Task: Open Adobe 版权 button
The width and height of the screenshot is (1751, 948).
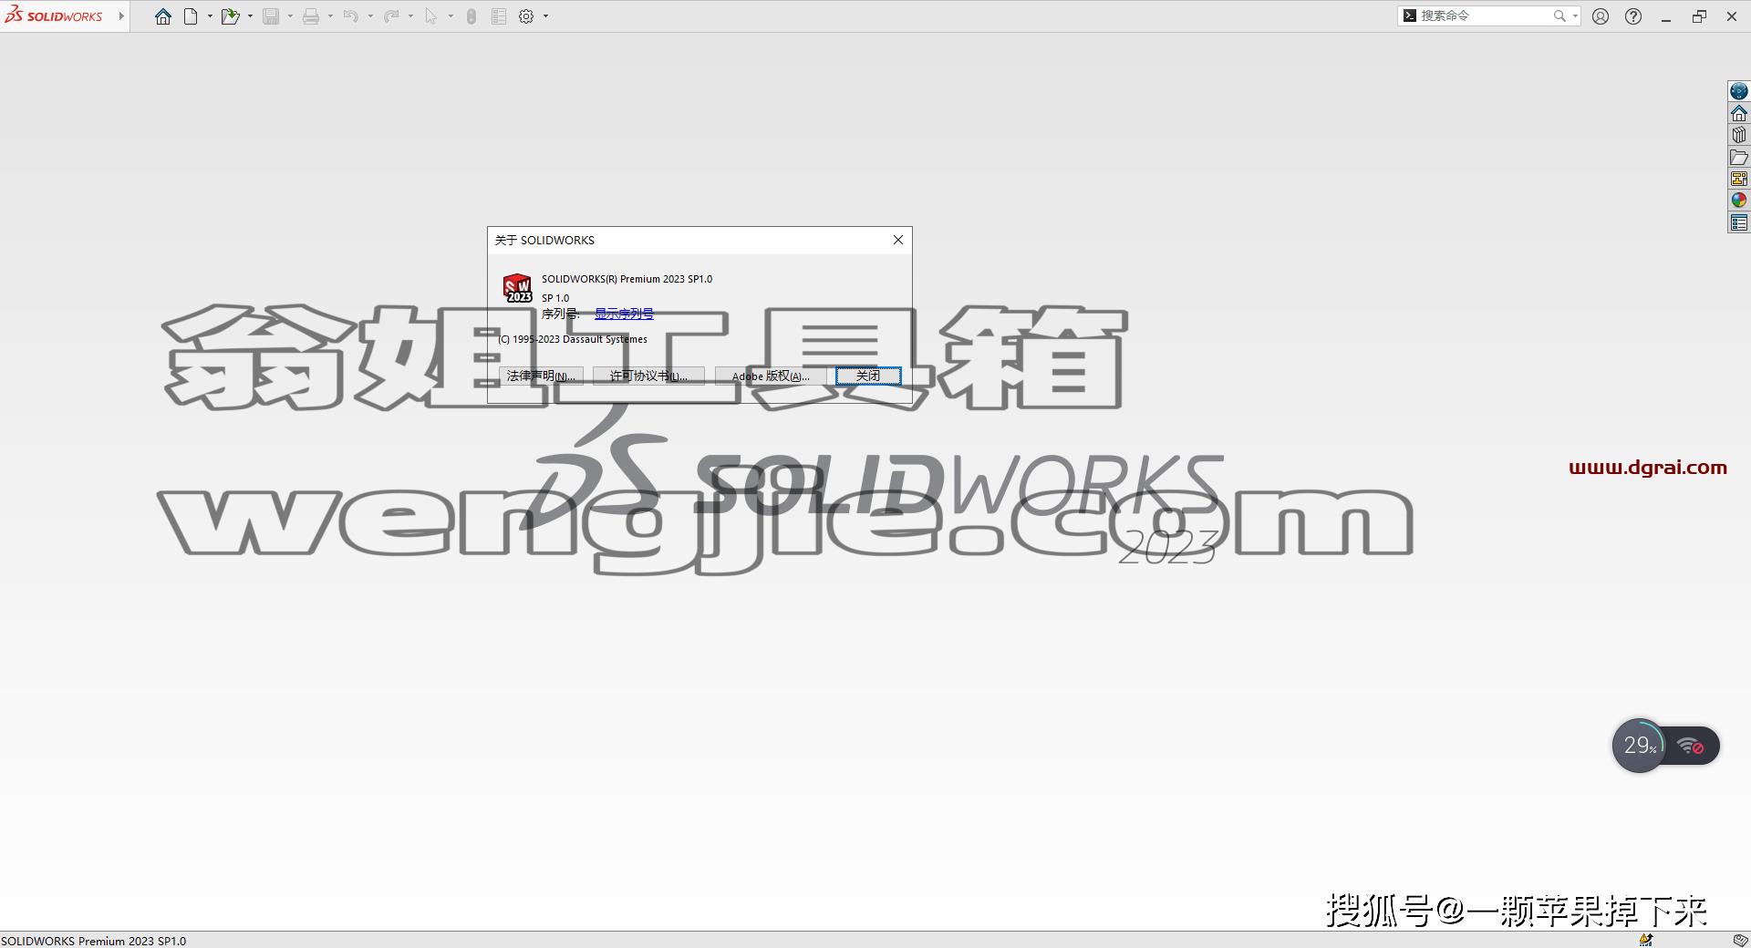Action: [x=771, y=376]
